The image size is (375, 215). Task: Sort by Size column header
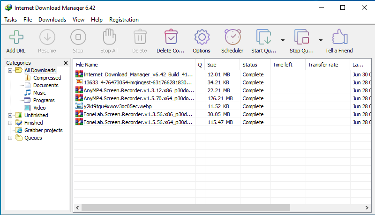(222, 65)
